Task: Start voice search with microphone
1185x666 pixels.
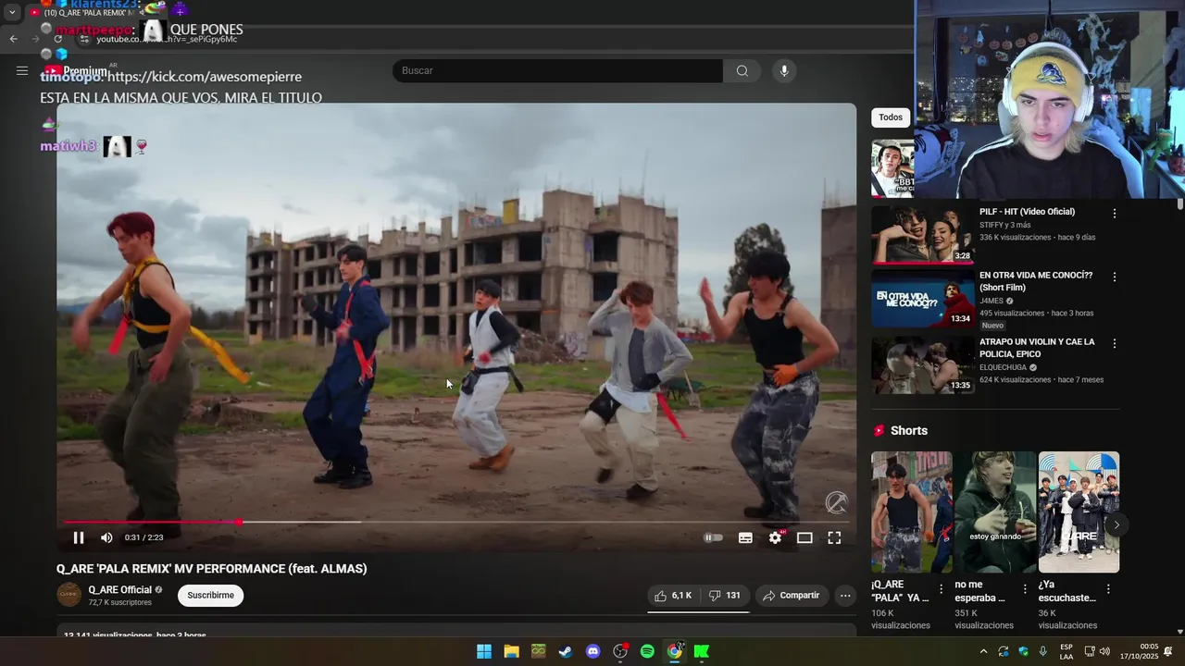Action: tap(784, 70)
